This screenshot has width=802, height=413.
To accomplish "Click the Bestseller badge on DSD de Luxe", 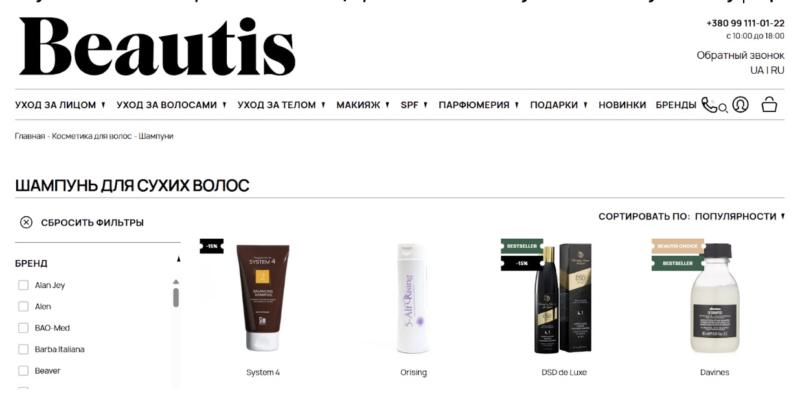I will (x=522, y=246).
